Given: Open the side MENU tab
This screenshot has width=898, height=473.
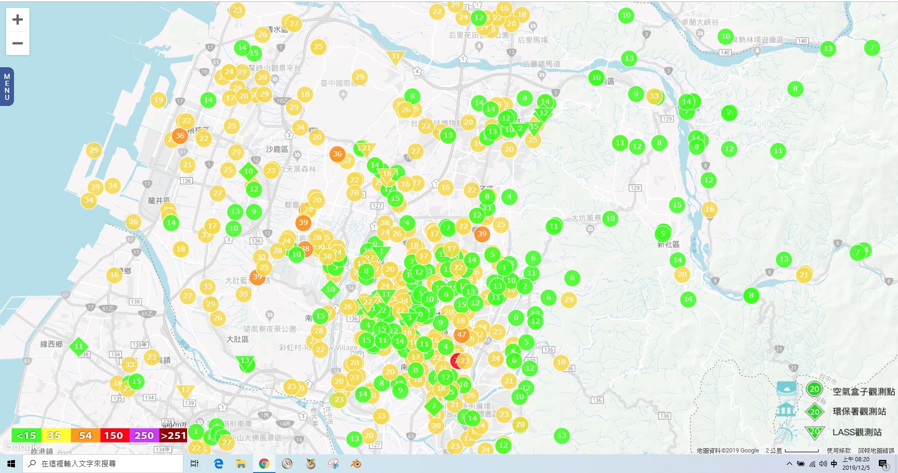Looking at the screenshot, I should pos(7,87).
